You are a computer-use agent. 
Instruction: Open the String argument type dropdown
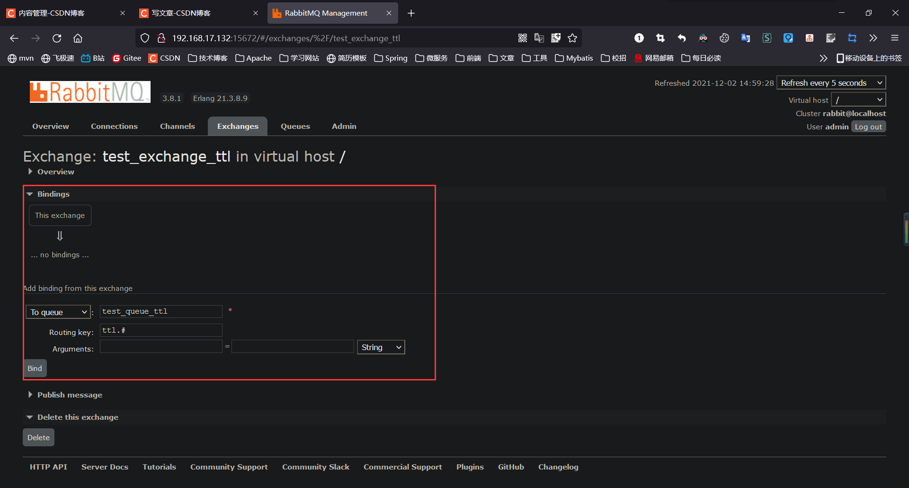[381, 347]
